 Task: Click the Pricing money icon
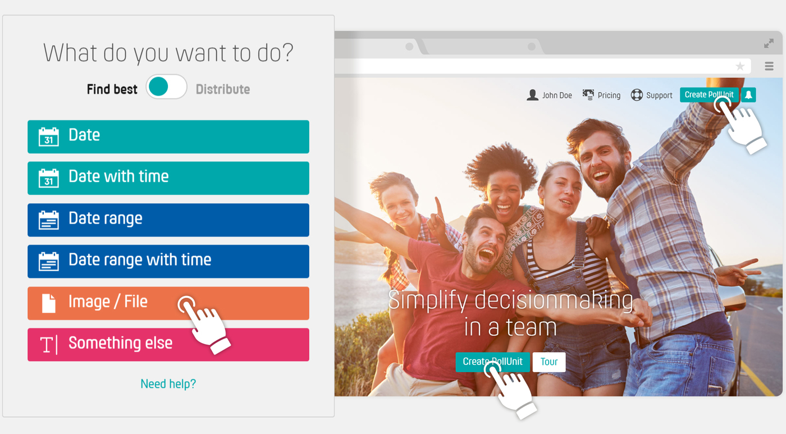point(588,95)
